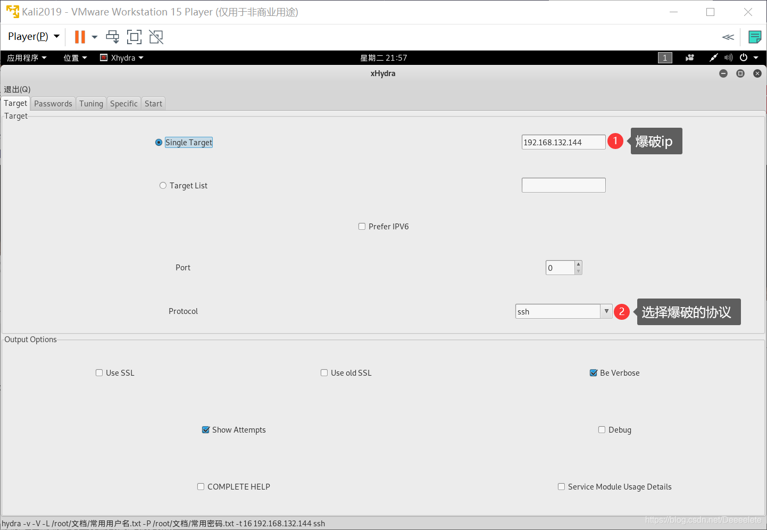Click the single target IP input field
The image size is (767, 530).
click(563, 142)
